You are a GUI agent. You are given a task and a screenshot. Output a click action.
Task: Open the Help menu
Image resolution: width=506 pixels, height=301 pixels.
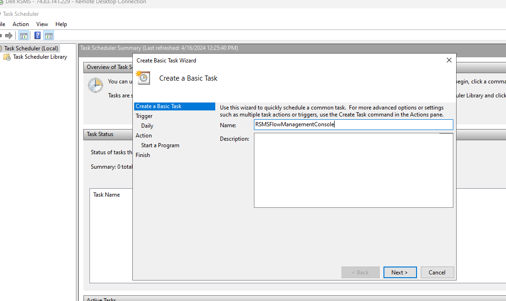point(61,24)
